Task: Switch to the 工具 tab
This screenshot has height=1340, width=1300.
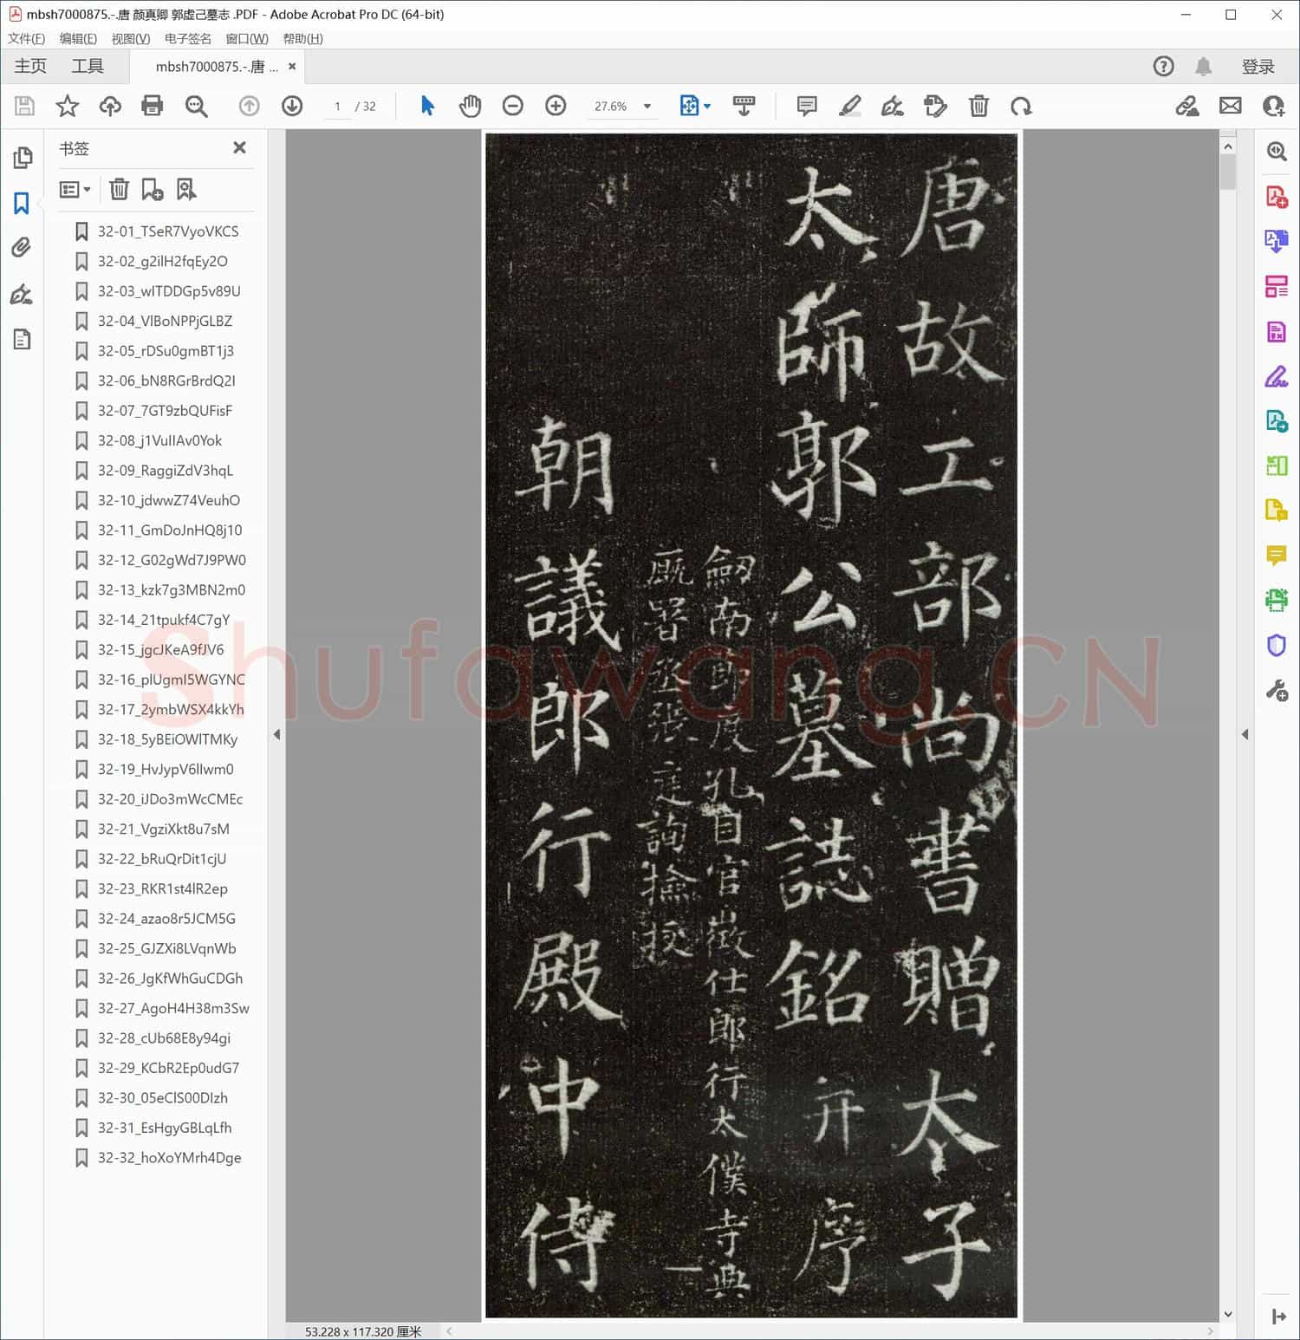Action: click(x=88, y=66)
